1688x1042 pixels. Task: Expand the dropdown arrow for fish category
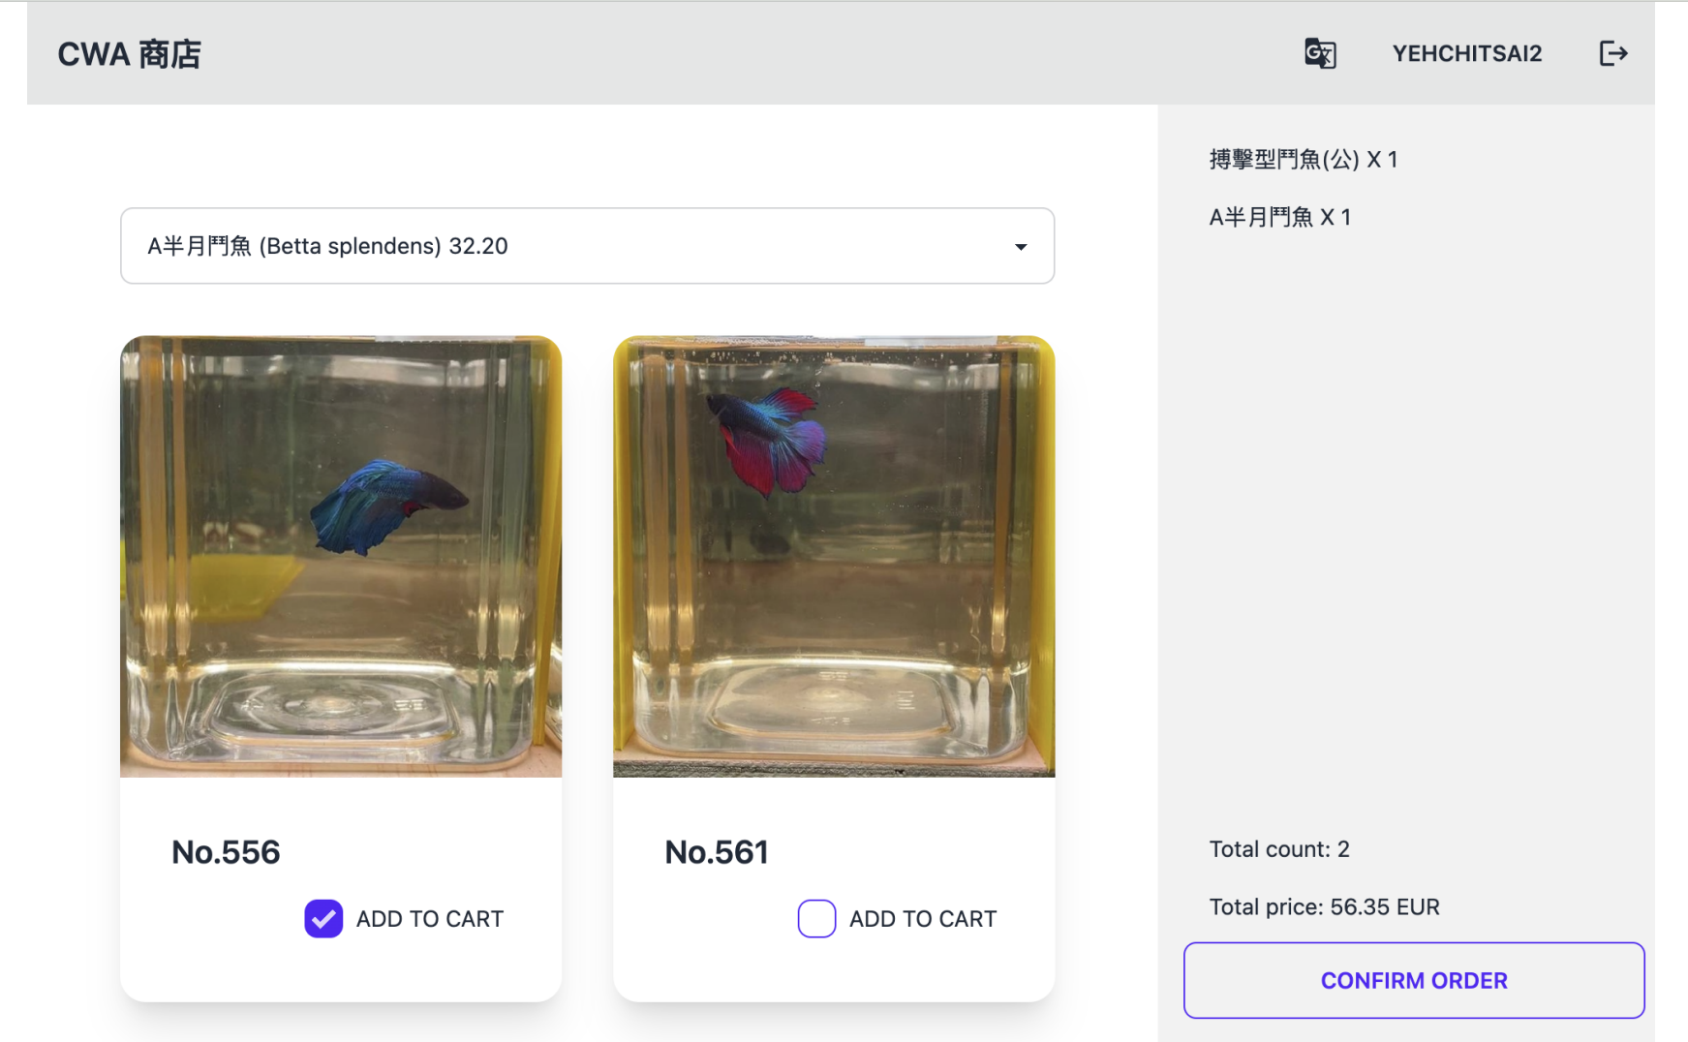tap(1020, 247)
